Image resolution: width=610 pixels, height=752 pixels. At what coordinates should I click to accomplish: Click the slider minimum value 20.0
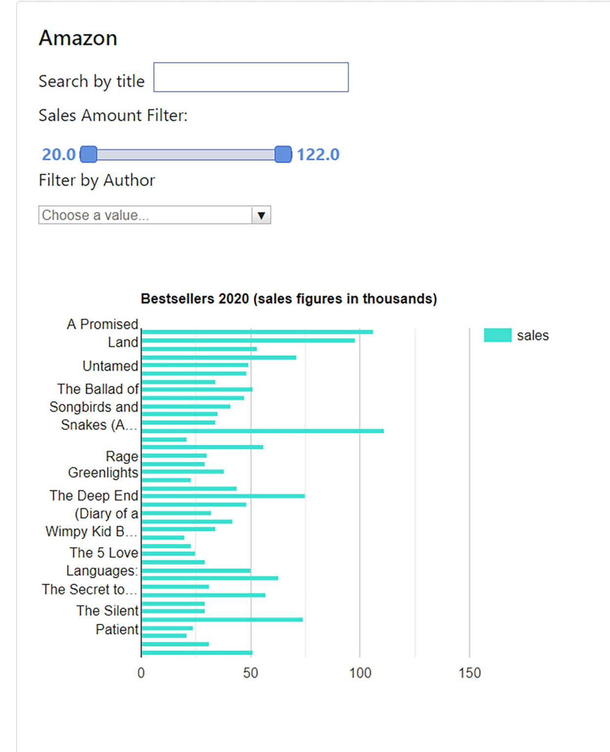click(59, 155)
